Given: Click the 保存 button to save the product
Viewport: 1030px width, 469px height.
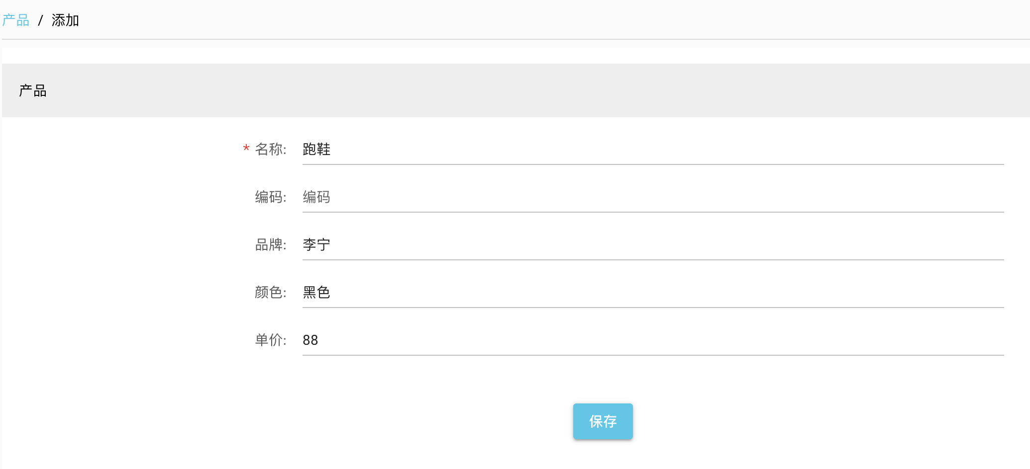Looking at the screenshot, I should [x=603, y=421].
